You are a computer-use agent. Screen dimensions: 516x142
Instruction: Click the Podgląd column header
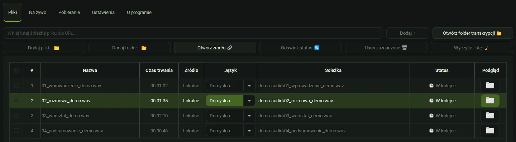(490, 70)
